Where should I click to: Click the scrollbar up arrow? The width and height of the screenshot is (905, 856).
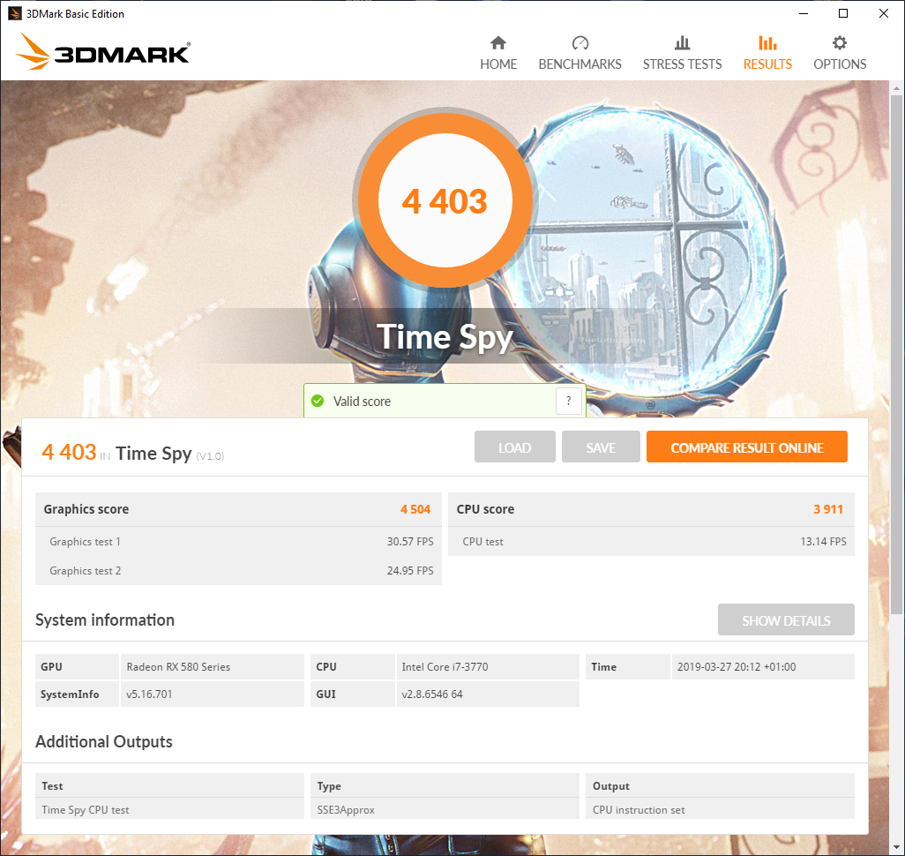click(x=896, y=88)
